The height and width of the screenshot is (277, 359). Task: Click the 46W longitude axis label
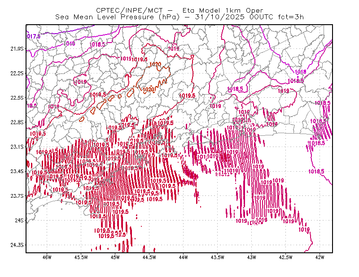(x=47, y=257)
